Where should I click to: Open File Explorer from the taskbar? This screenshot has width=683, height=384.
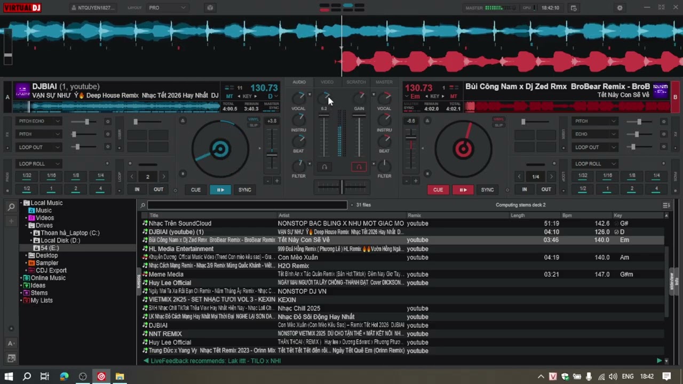pyautogui.click(x=120, y=377)
